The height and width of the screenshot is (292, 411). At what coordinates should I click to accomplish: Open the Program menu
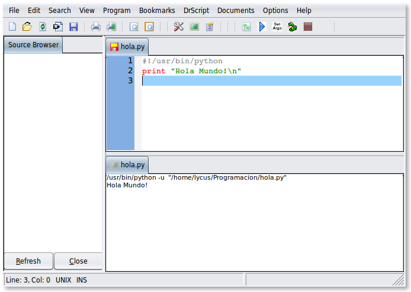[117, 11]
